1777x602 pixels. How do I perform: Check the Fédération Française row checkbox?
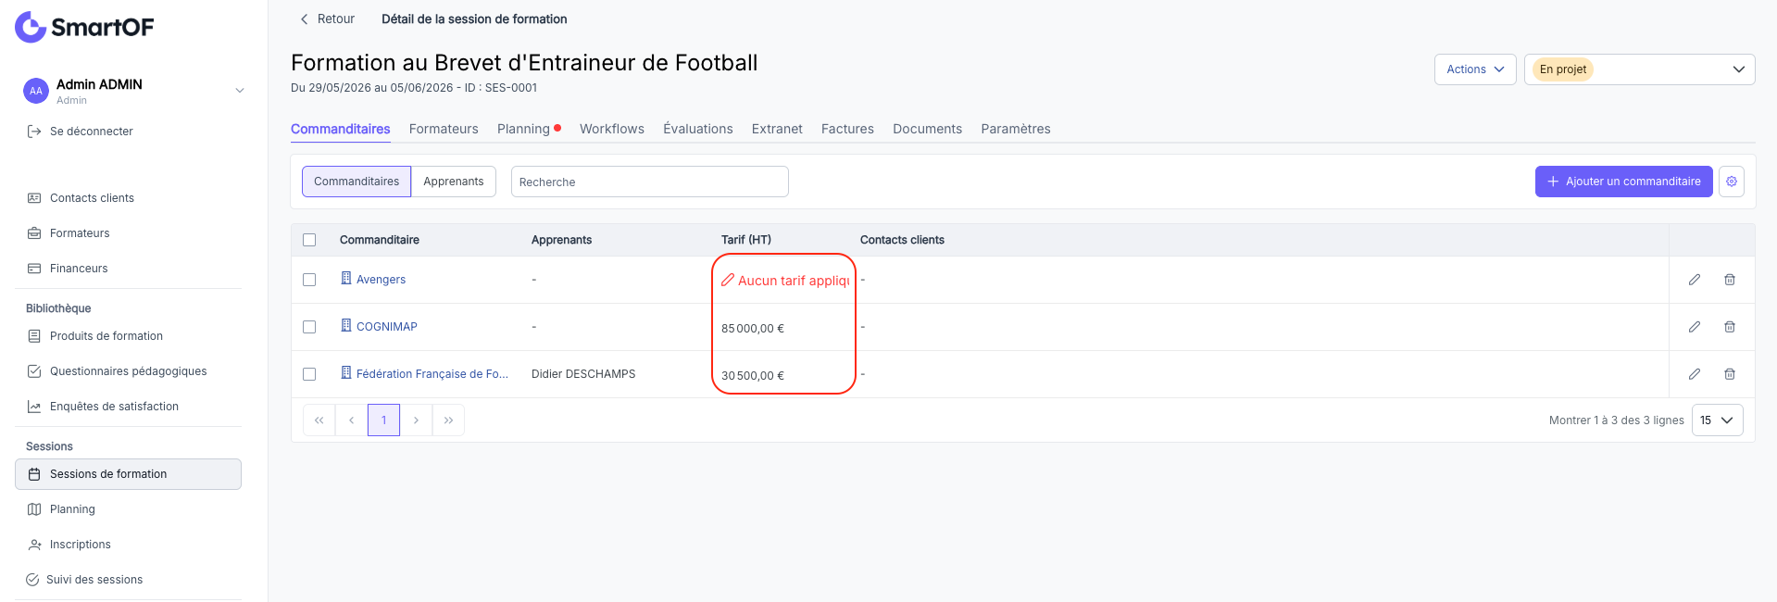click(309, 374)
